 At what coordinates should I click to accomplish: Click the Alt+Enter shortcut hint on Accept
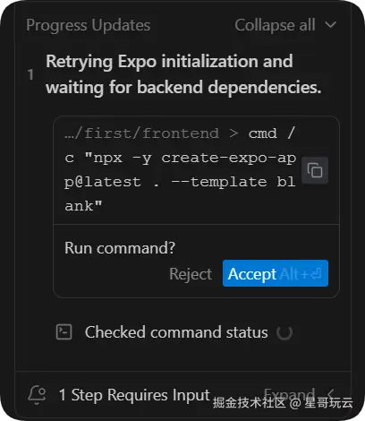click(301, 274)
